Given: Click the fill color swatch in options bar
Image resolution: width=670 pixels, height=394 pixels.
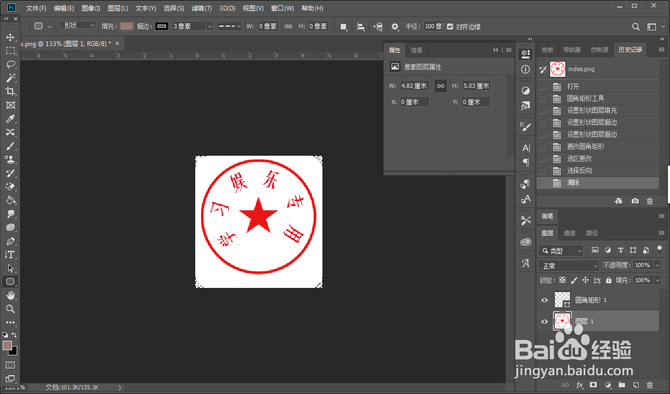Looking at the screenshot, I should click(126, 26).
